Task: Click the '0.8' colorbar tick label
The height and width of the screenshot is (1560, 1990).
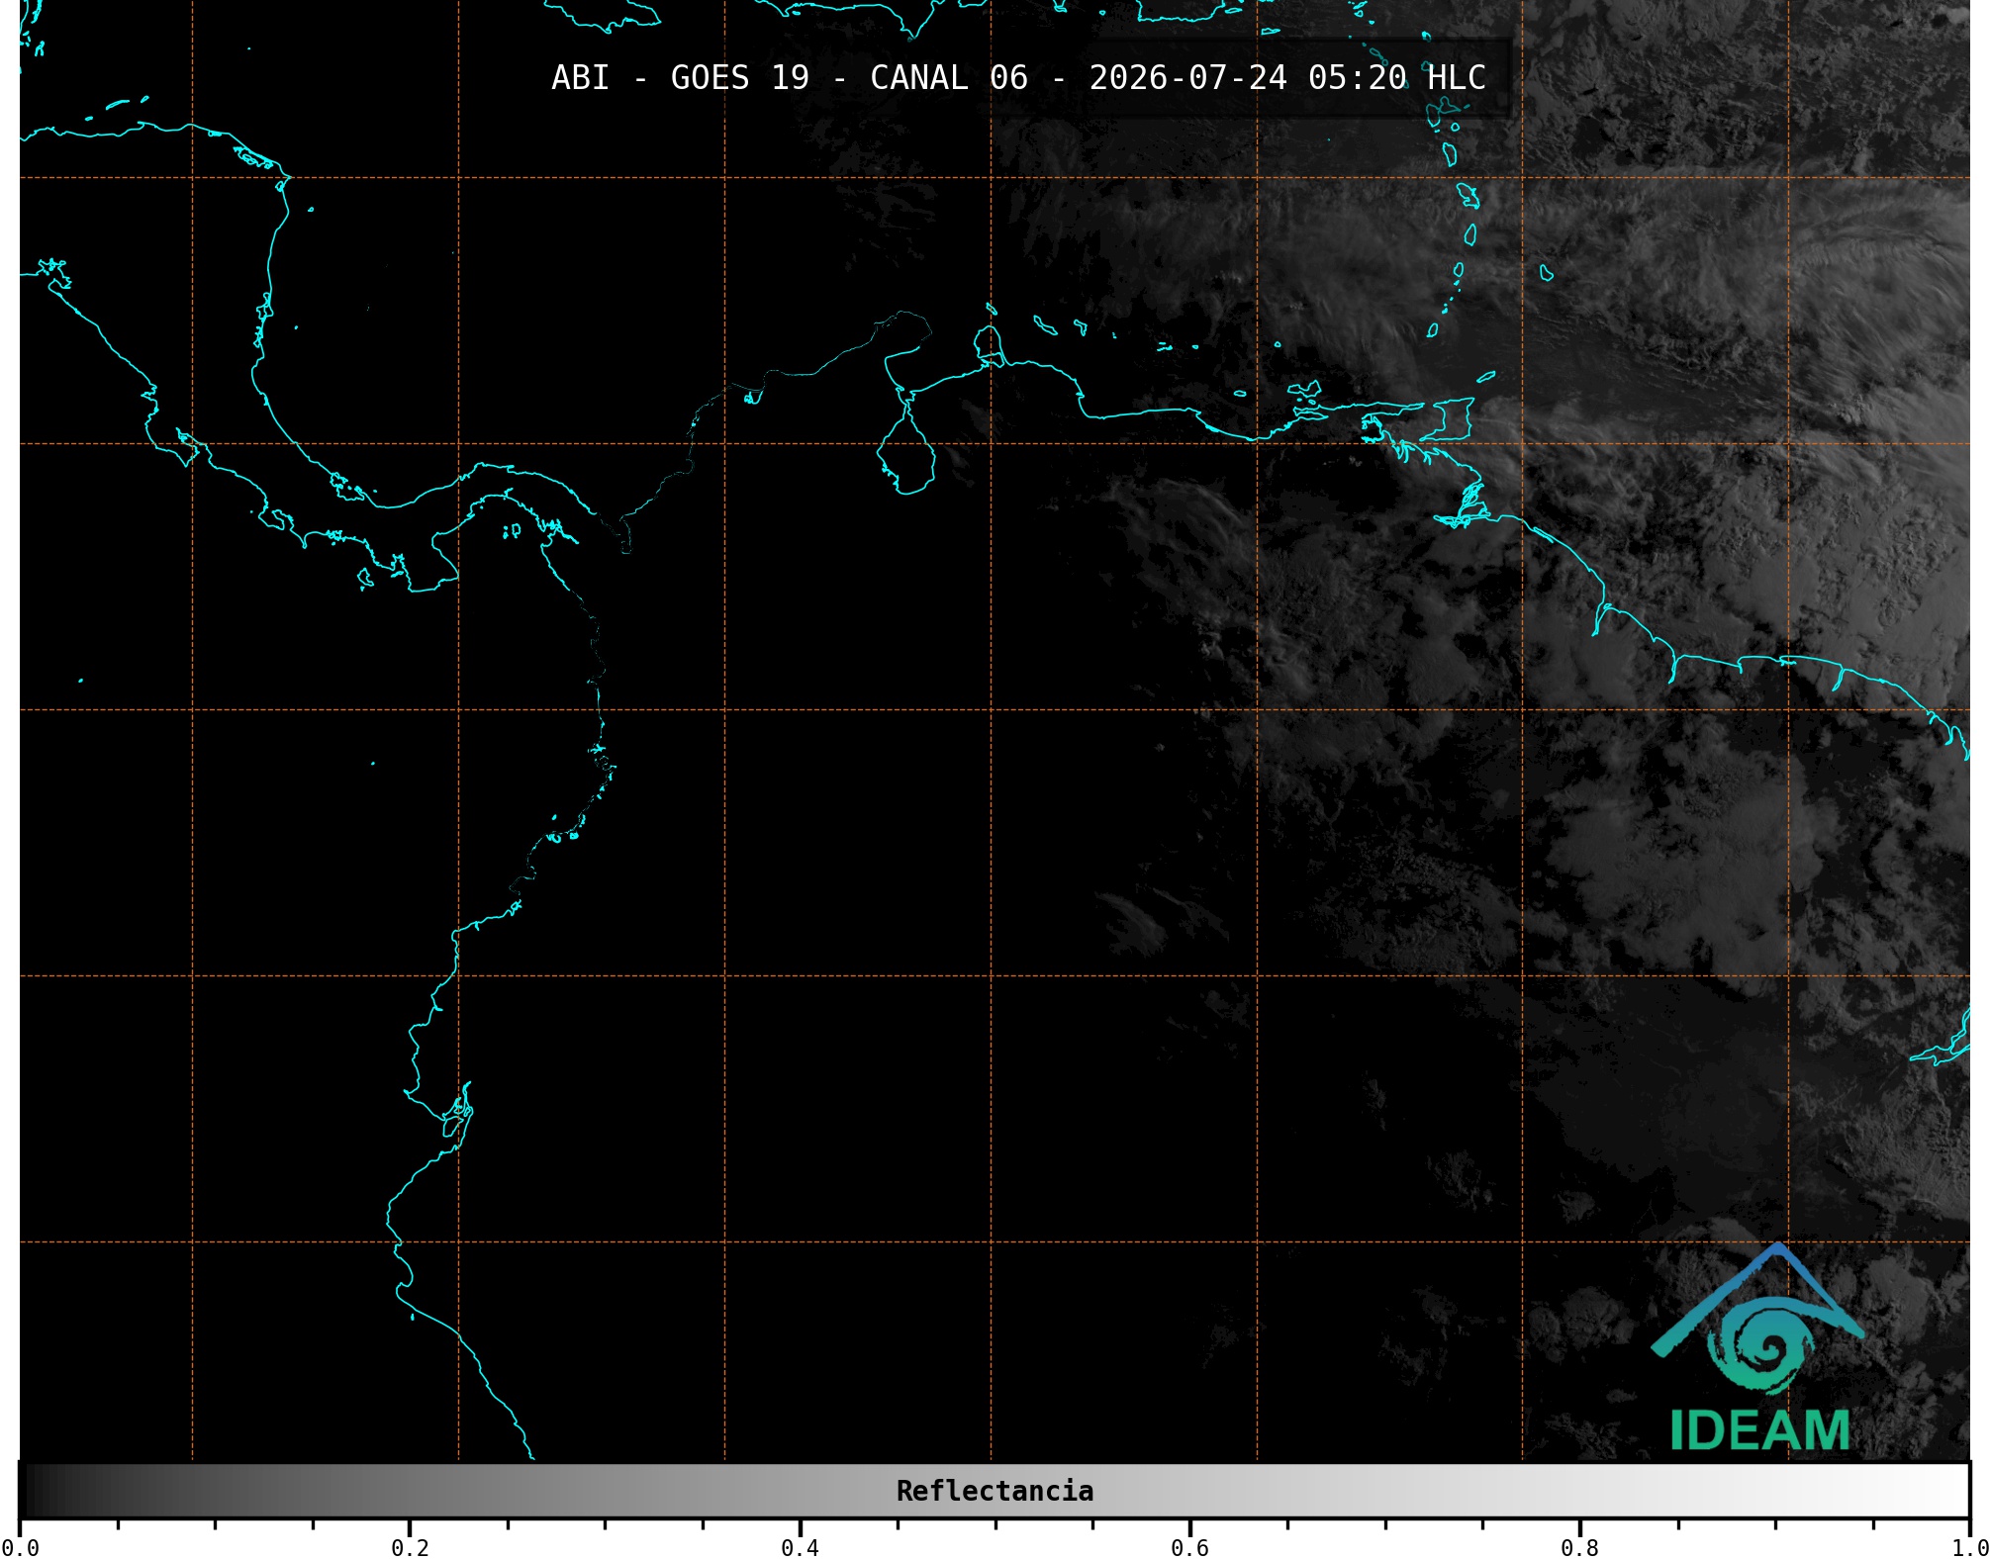Action: coord(1579,1548)
